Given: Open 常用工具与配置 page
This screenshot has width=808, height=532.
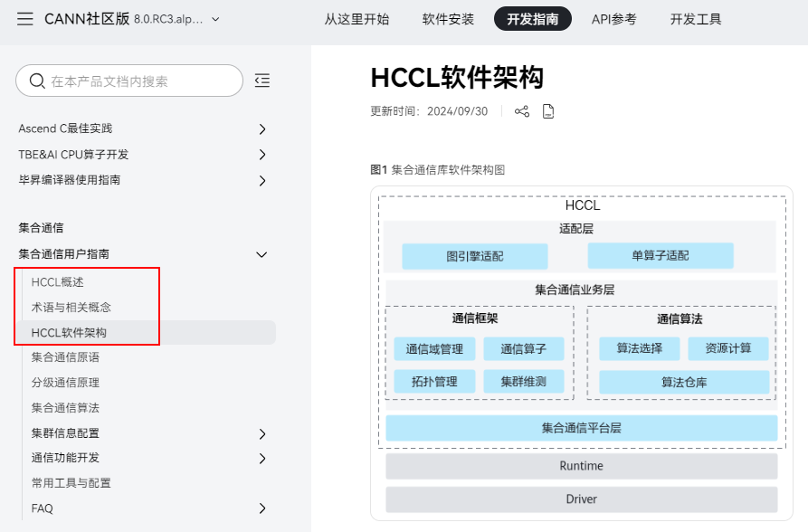Looking at the screenshot, I should click(71, 483).
